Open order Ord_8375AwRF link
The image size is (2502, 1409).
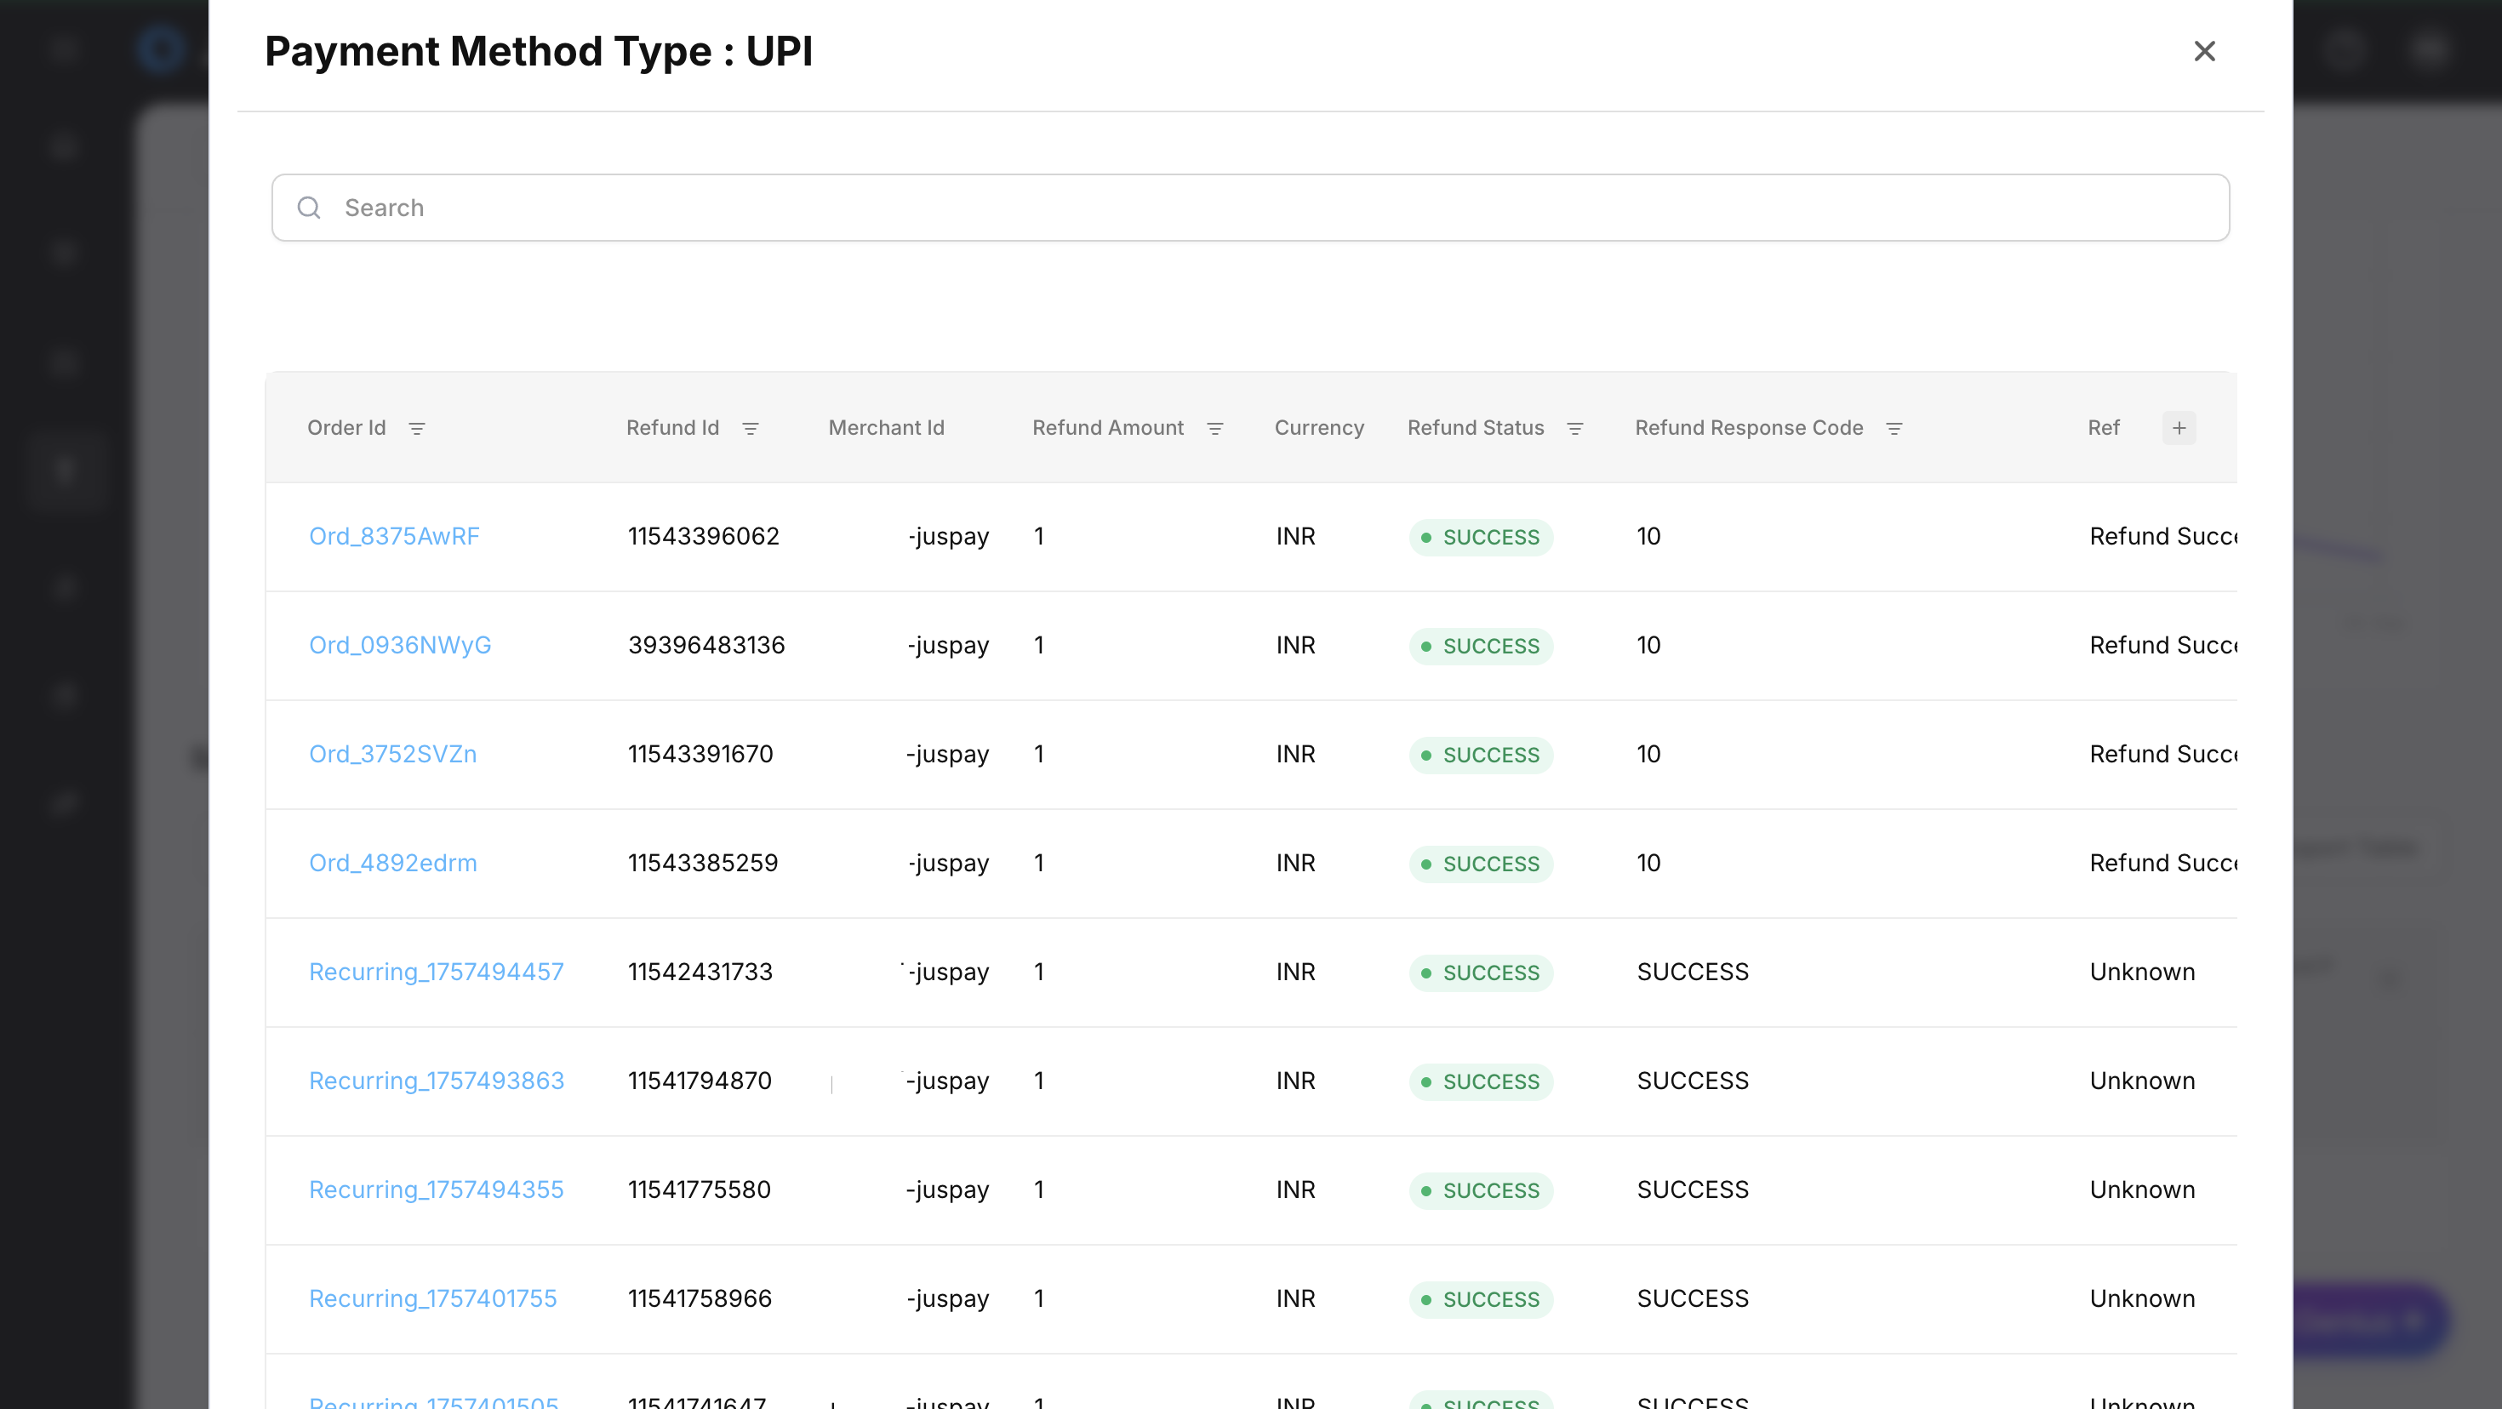coord(393,536)
